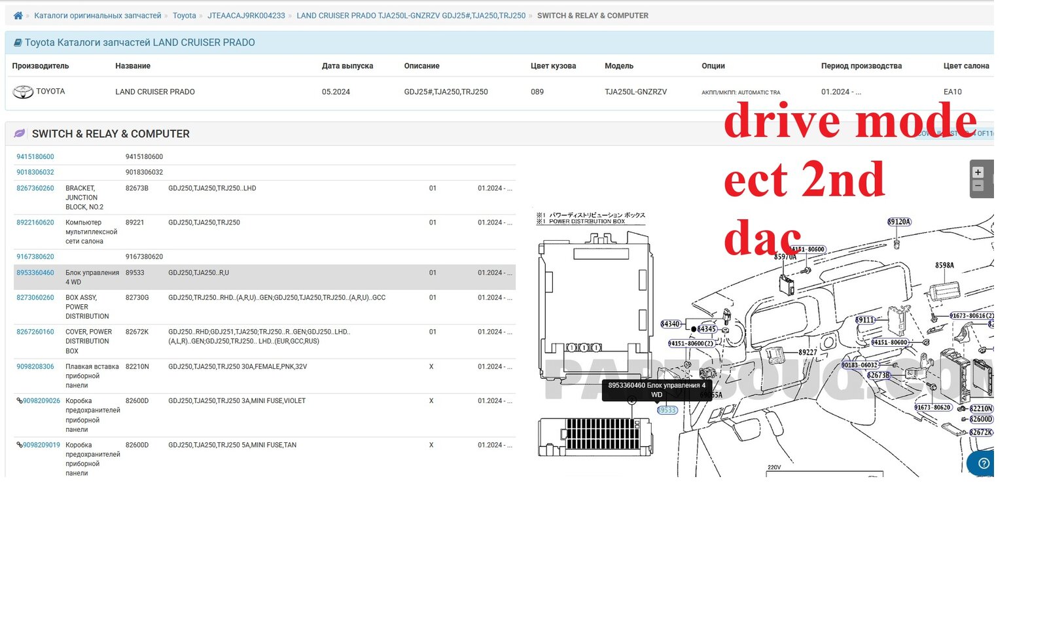
Task: Open part number 8267360260 link
Action: point(35,188)
